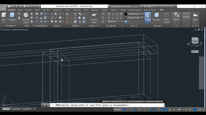Open workspace switching gear
Screen dimensions: 206x115
pyautogui.click(x=180, y=110)
